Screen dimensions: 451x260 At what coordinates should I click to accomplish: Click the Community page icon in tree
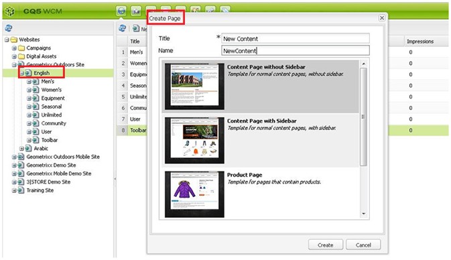pyautogui.click(x=36, y=123)
